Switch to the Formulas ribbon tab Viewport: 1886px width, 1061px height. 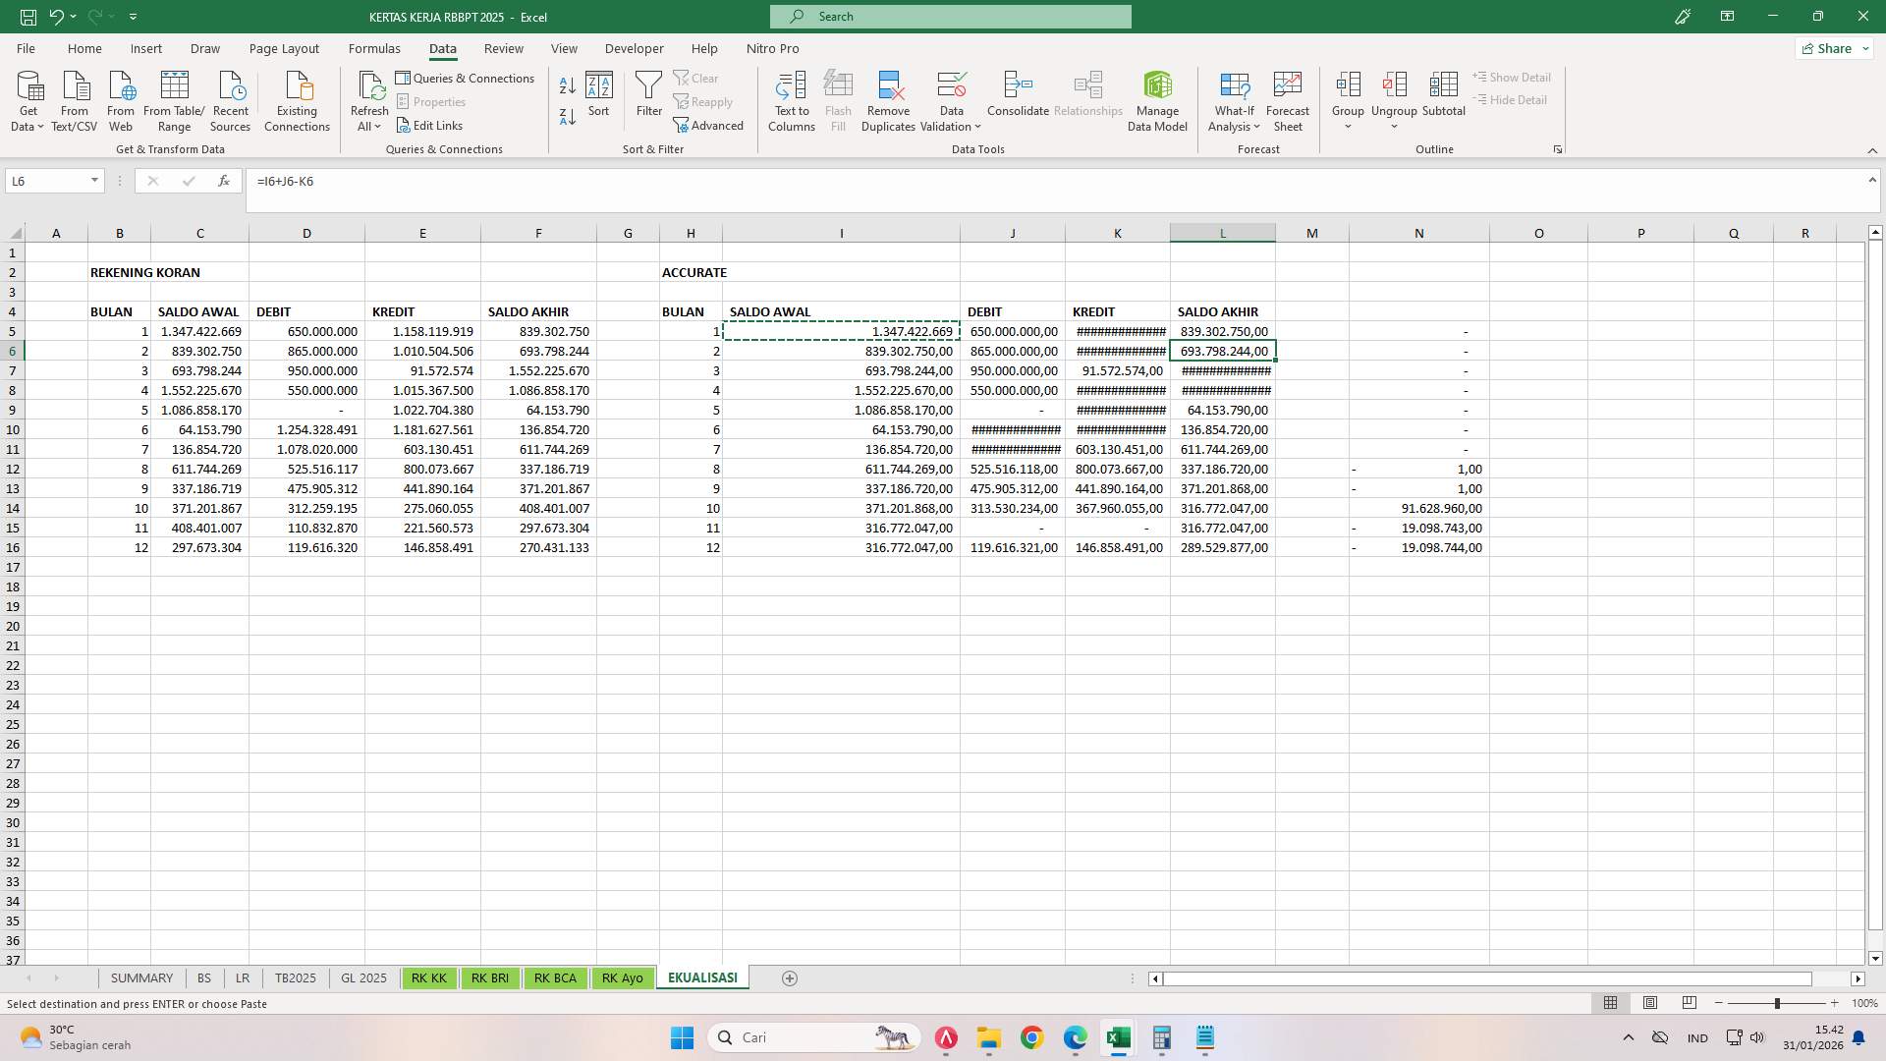(374, 48)
